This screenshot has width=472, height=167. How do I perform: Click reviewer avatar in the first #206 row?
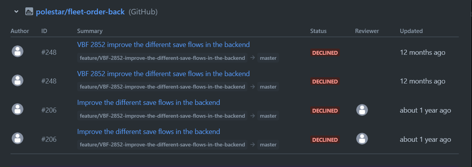[362, 110]
